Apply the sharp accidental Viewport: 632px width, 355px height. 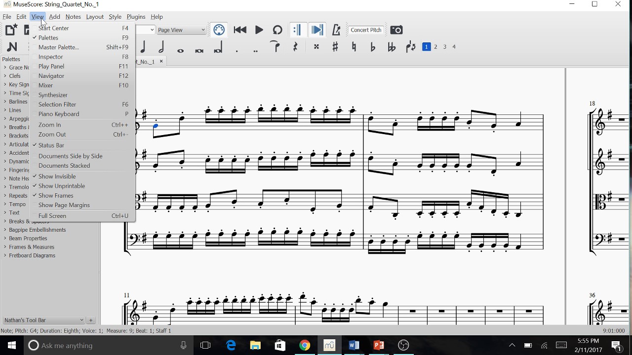tap(335, 47)
